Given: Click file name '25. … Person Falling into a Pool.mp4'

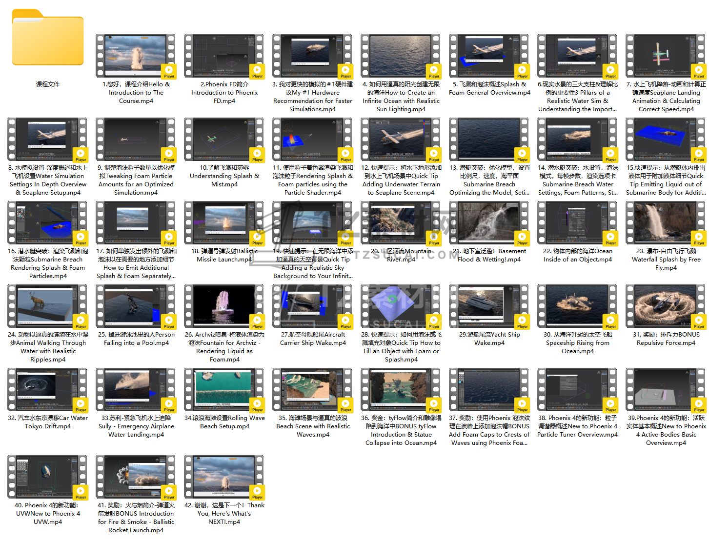Looking at the screenshot, I should coord(136,339).
